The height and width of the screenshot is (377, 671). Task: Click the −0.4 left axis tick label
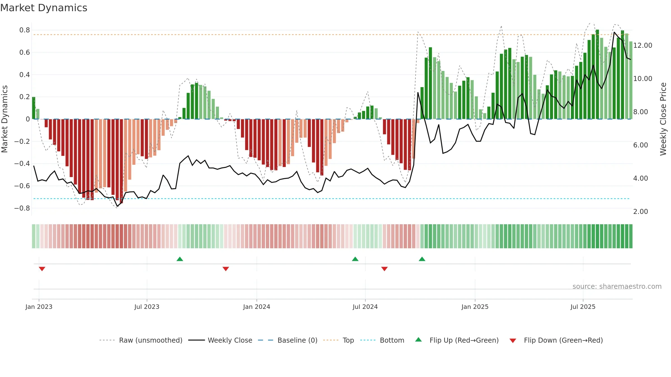[22, 163]
